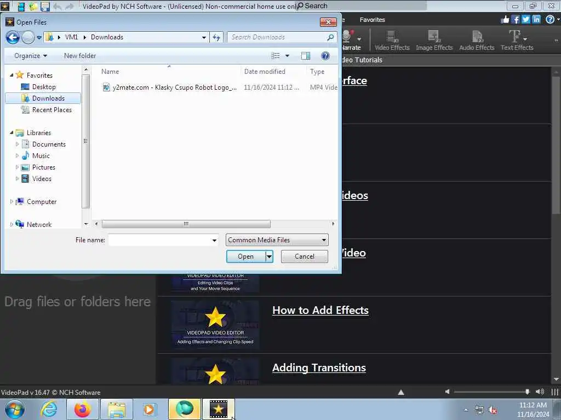The image size is (561, 420).
Task: Open recent locations dropdown beside Forward arrow
Action: [39, 38]
